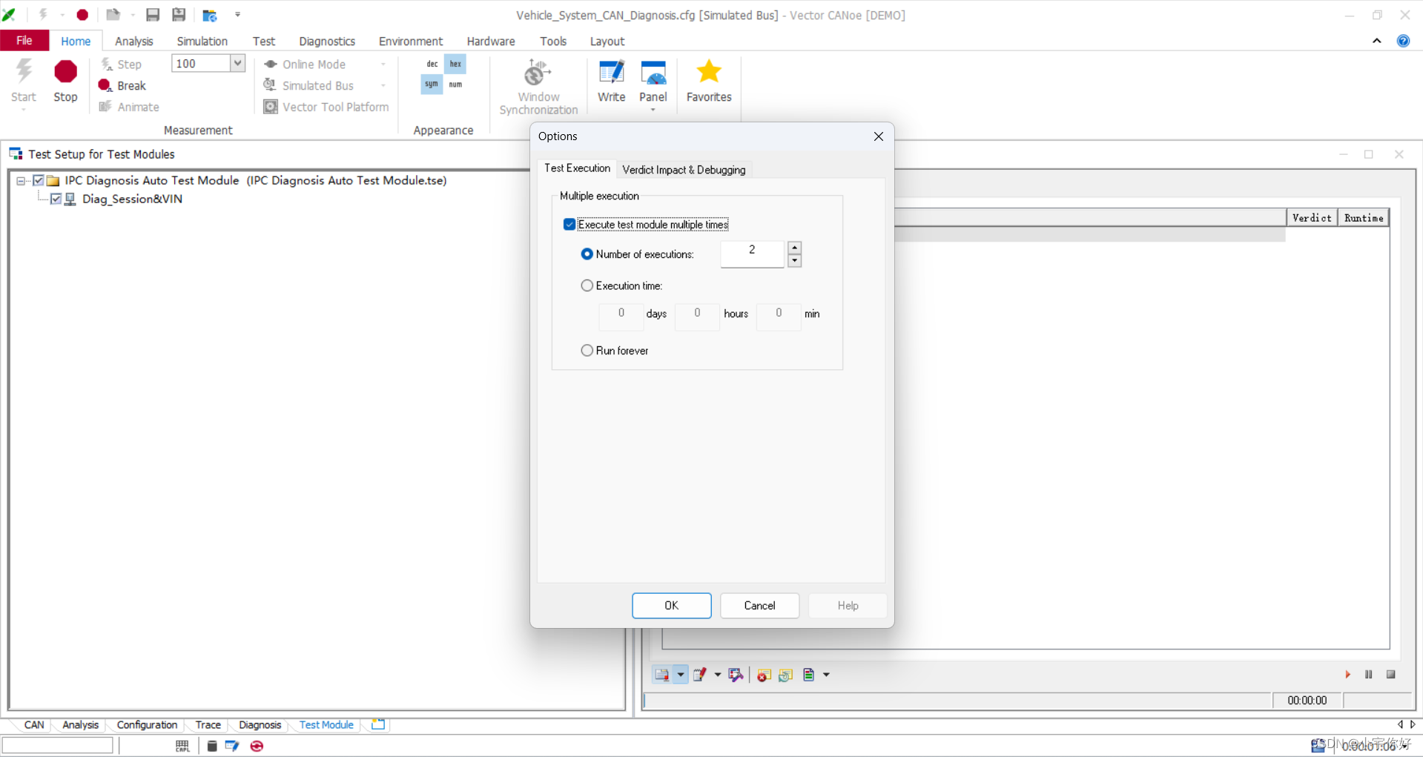Open the Write window icon
1423x757 pixels.
tap(611, 73)
